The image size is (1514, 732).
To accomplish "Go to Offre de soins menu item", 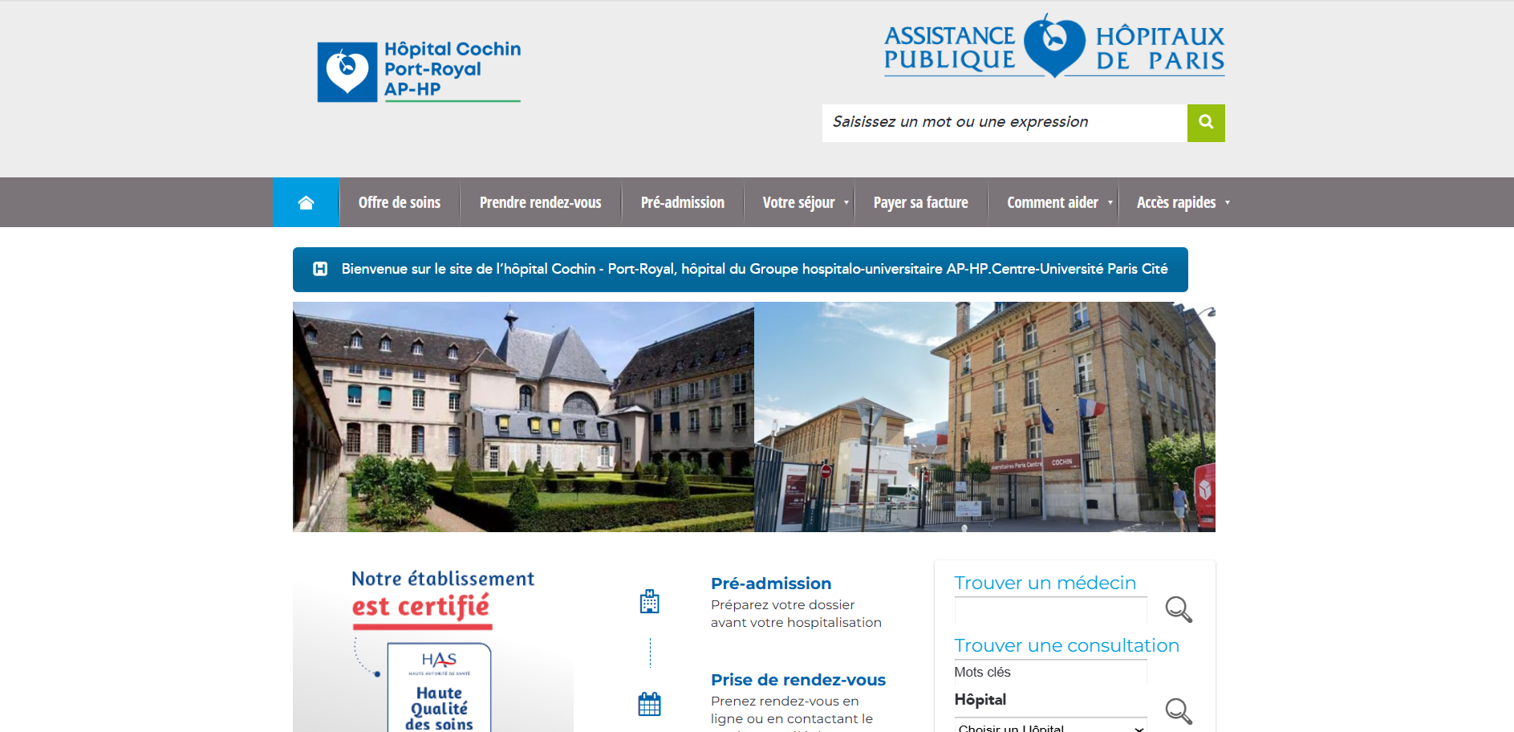I will 399,202.
